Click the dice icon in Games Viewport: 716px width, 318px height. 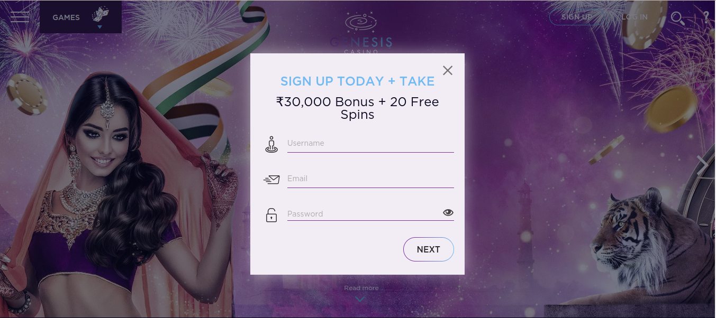(100, 14)
